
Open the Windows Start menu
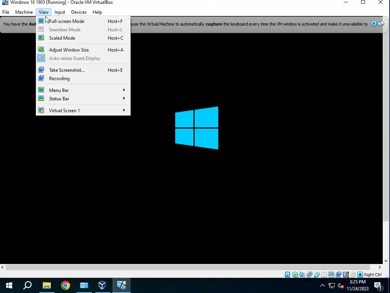tap(9, 285)
